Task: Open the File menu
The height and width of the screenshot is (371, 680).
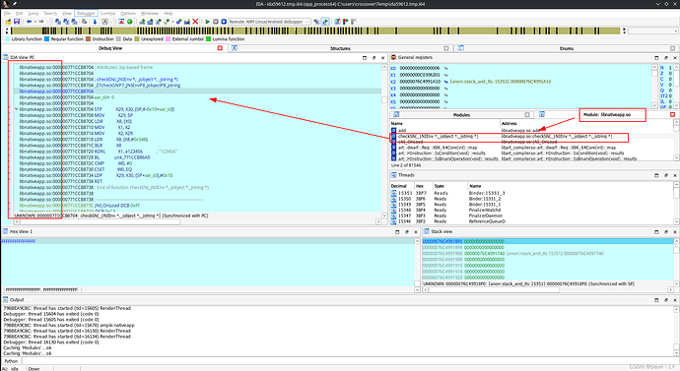Action: pos(7,14)
